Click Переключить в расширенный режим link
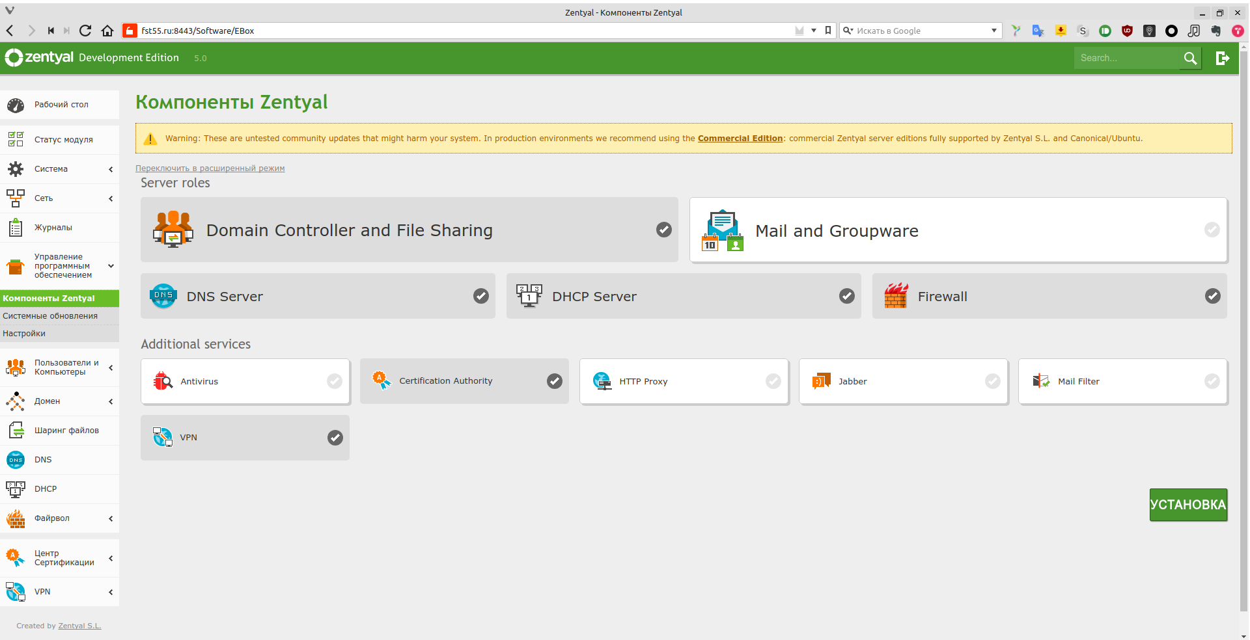Screen dimensions: 1250x640 (x=210, y=168)
